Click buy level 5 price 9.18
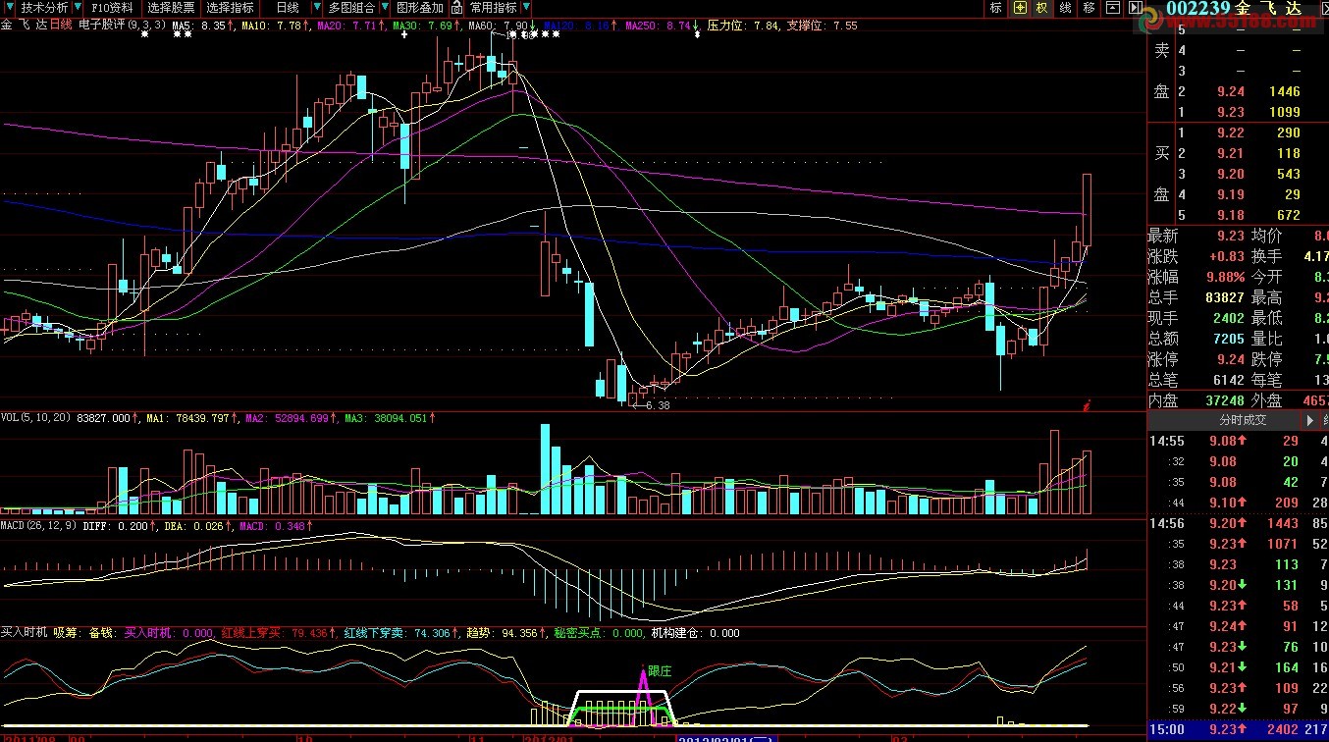The image size is (1329, 742). (1230, 215)
